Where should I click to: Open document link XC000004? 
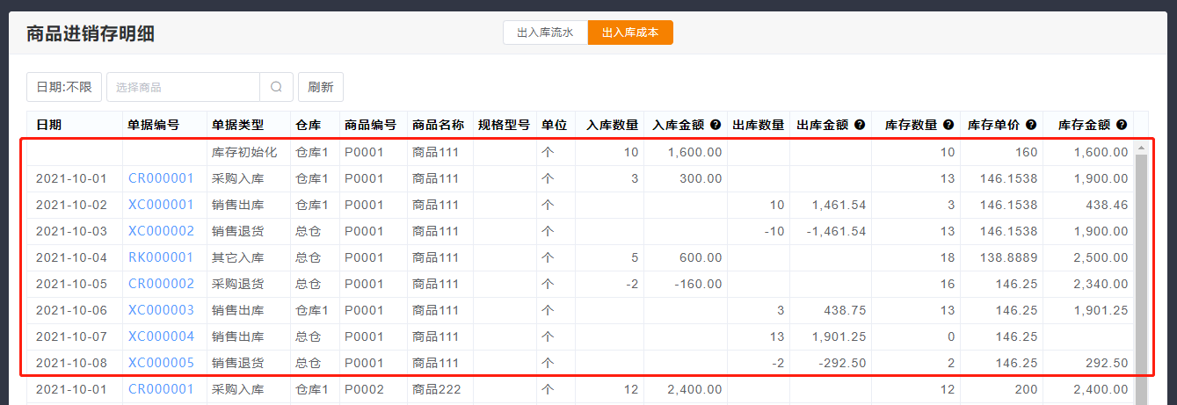pyautogui.click(x=161, y=336)
